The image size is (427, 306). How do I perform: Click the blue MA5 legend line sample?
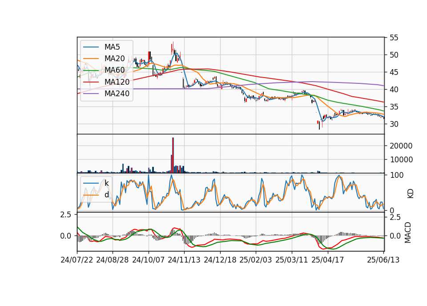(x=91, y=47)
